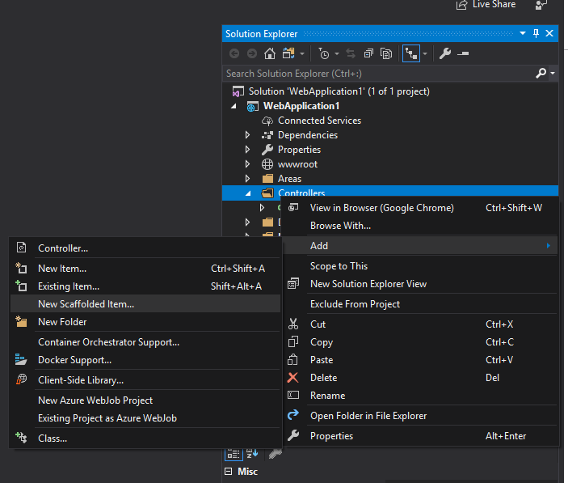Open the dropdown next to pending changes filter

337,53
